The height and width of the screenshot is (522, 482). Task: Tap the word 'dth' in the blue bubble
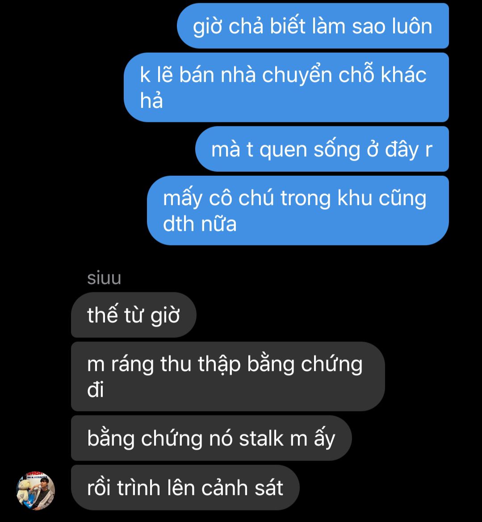click(179, 224)
